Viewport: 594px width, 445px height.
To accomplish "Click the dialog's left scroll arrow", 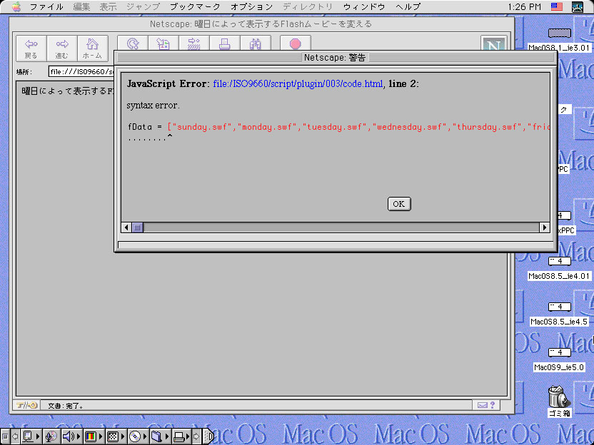I will click(126, 227).
